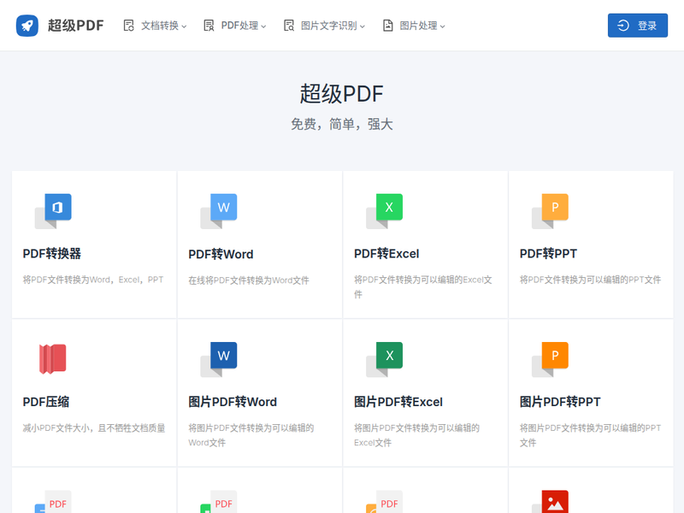This screenshot has height=513, width=684.
Task: Open the PDF压缩 card title
Action: tap(46, 402)
